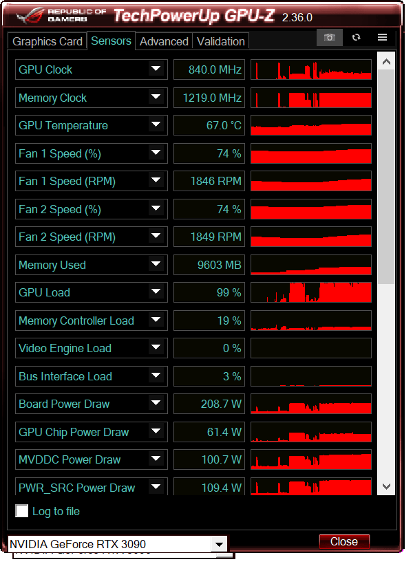Expand the Fan 2 Speed (%) dropdown
Image resolution: width=413 pixels, height=575 pixels.
156,208
